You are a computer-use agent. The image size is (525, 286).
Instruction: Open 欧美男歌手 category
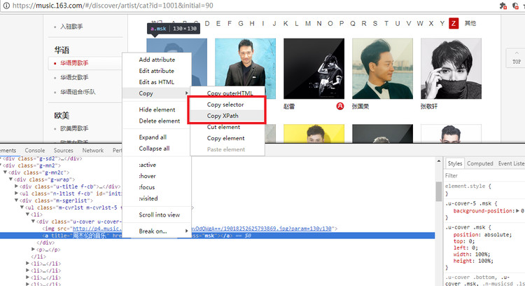point(74,128)
